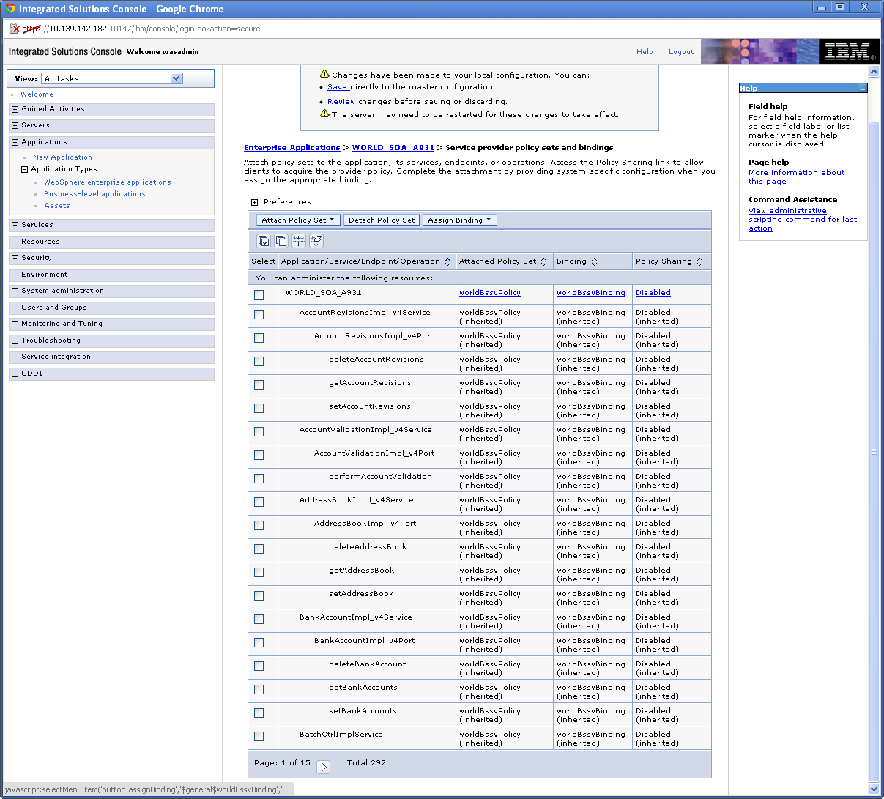Click the Help link in header
The width and height of the screenshot is (884, 799).
click(645, 52)
